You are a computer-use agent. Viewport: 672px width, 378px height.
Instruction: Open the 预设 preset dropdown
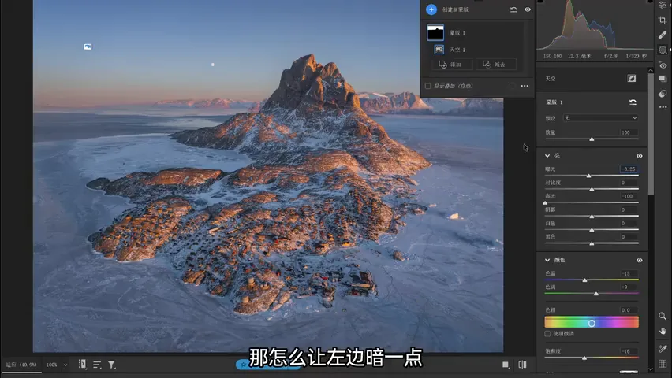click(600, 118)
